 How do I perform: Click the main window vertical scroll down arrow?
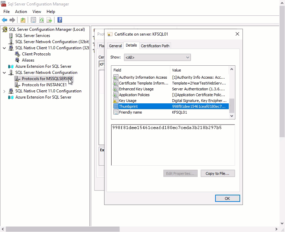coord(282,223)
